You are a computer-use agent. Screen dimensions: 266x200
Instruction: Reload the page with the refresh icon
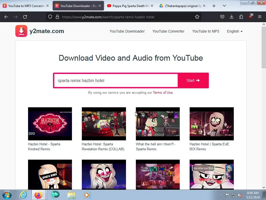click(x=25, y=17)
